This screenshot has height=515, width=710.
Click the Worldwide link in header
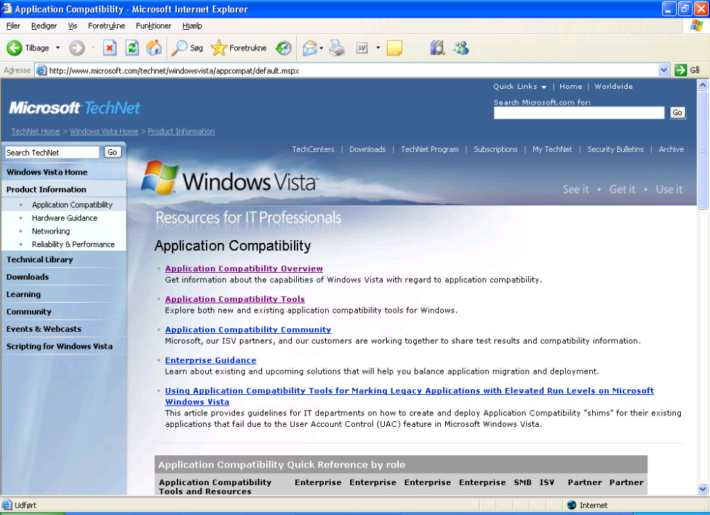613,87
